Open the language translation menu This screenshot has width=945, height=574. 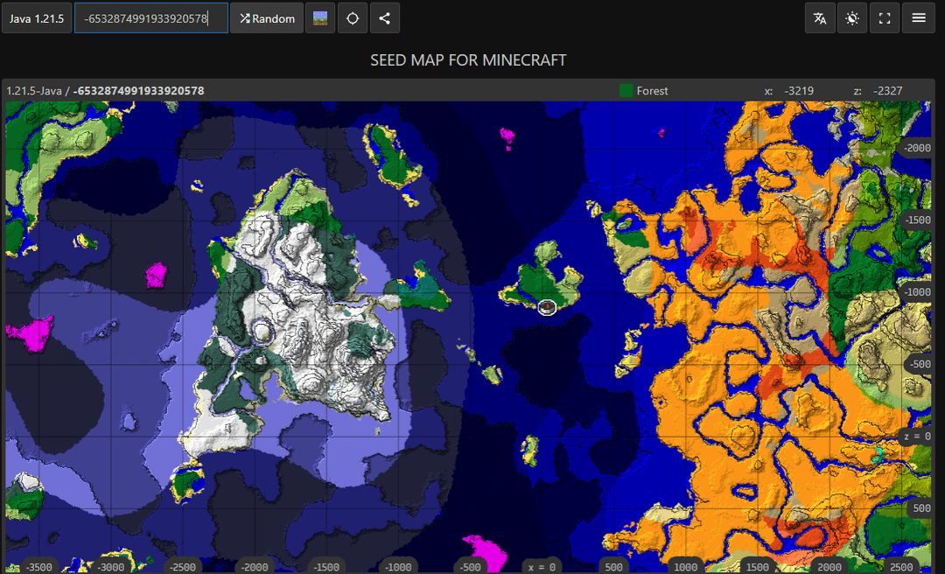[820, 18]
